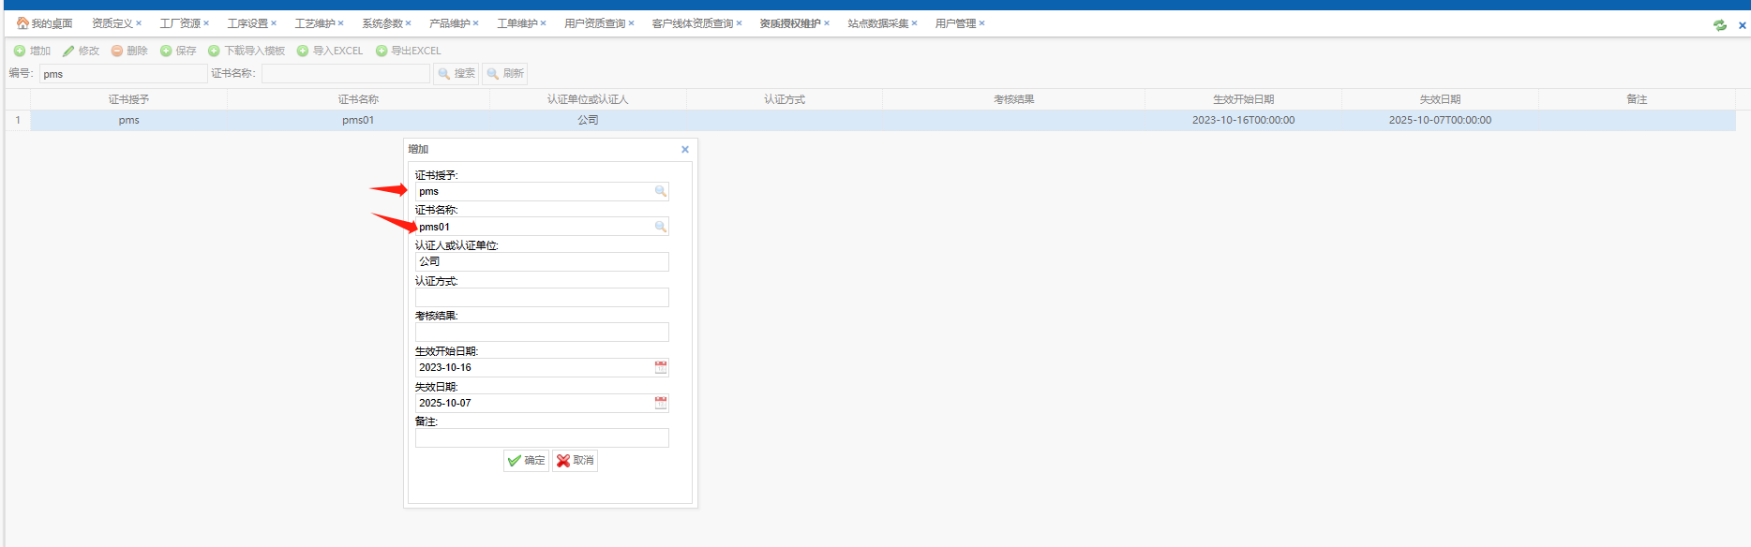Screen dimensions: 1751x547
Task: Switch to the 用户资质查询 tab
Action: [594, 23]
